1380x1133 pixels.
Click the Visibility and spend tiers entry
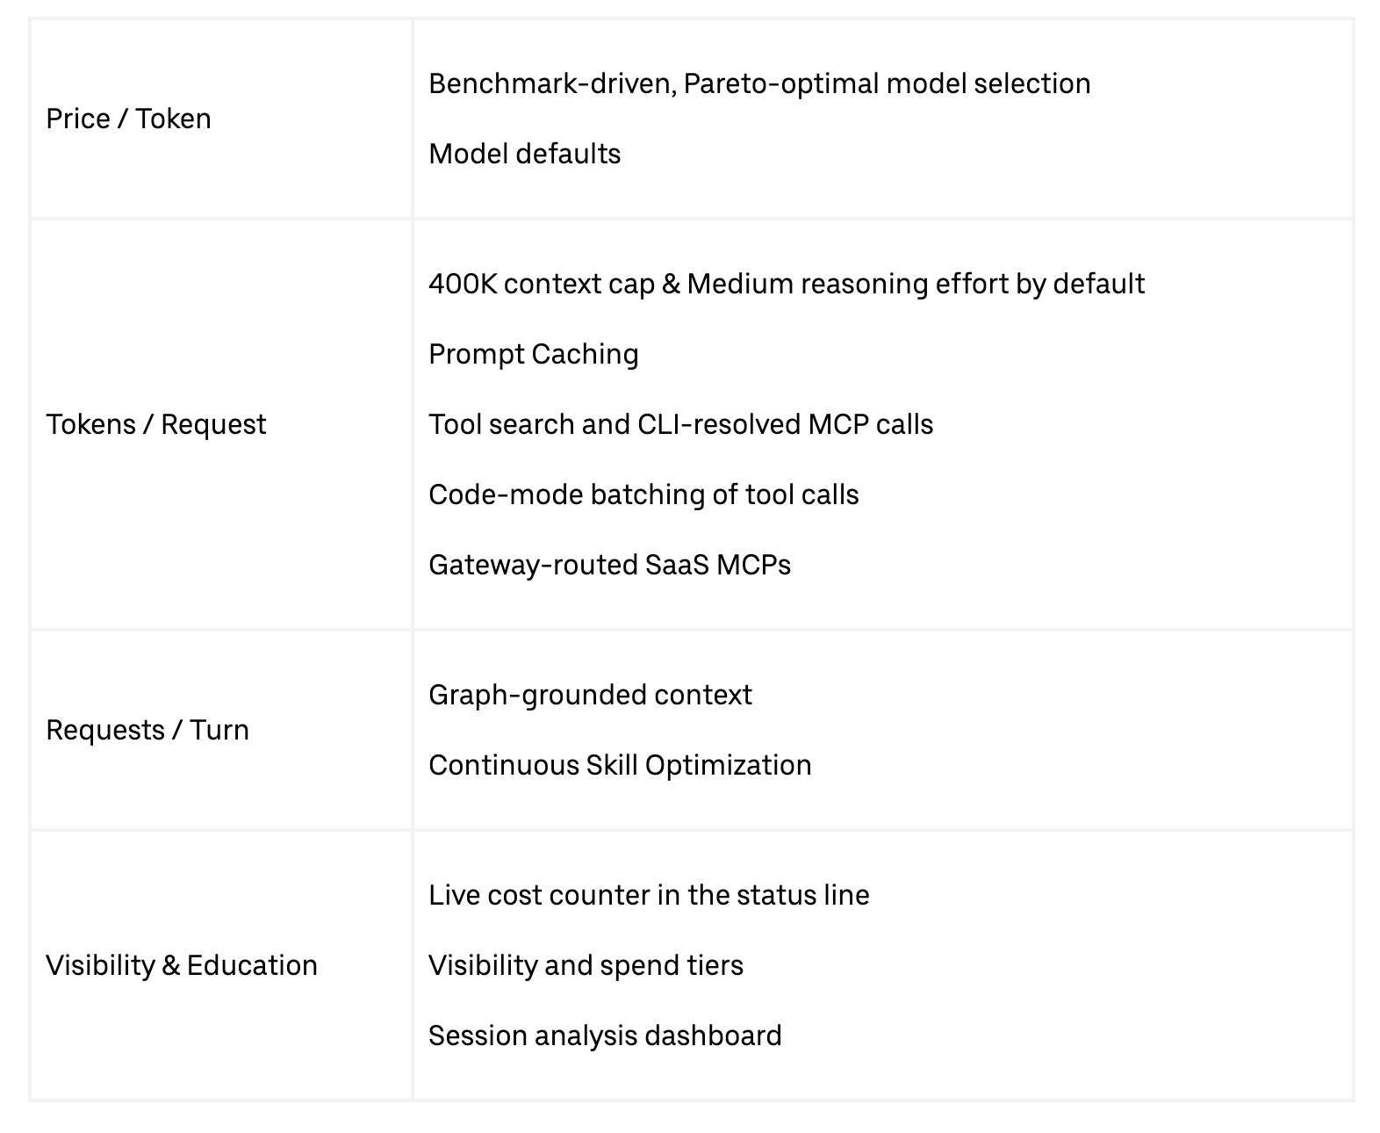(x=586, y=965)
